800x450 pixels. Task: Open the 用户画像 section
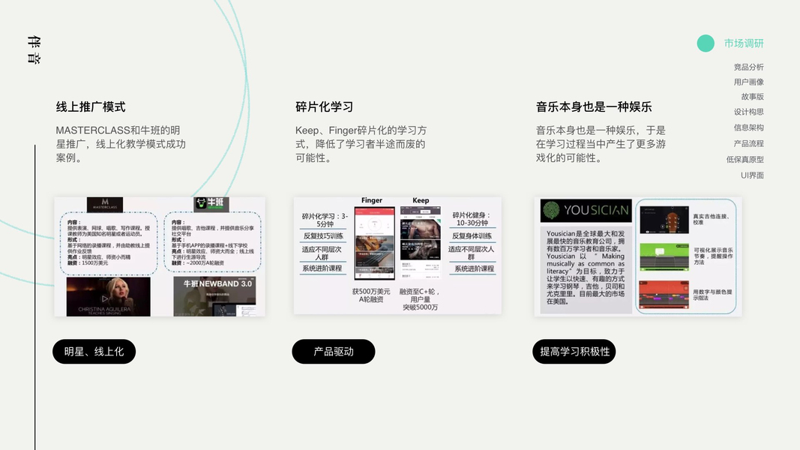pos(748,82)
